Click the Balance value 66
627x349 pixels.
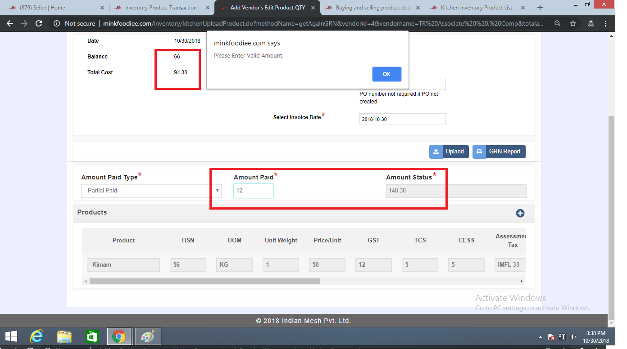coord(177,57)
